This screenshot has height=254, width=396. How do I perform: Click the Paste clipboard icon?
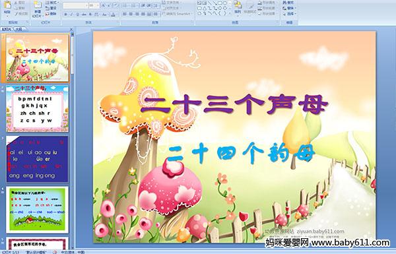[7, 5]
